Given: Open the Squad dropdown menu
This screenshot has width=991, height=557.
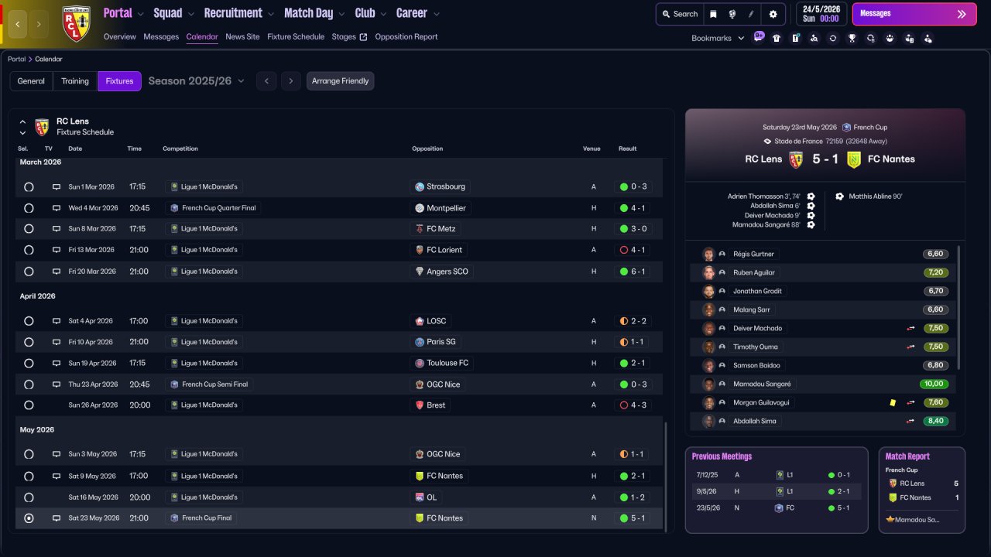Looking at the screenshot, I should pyautogui.click(x=174, y=13).
